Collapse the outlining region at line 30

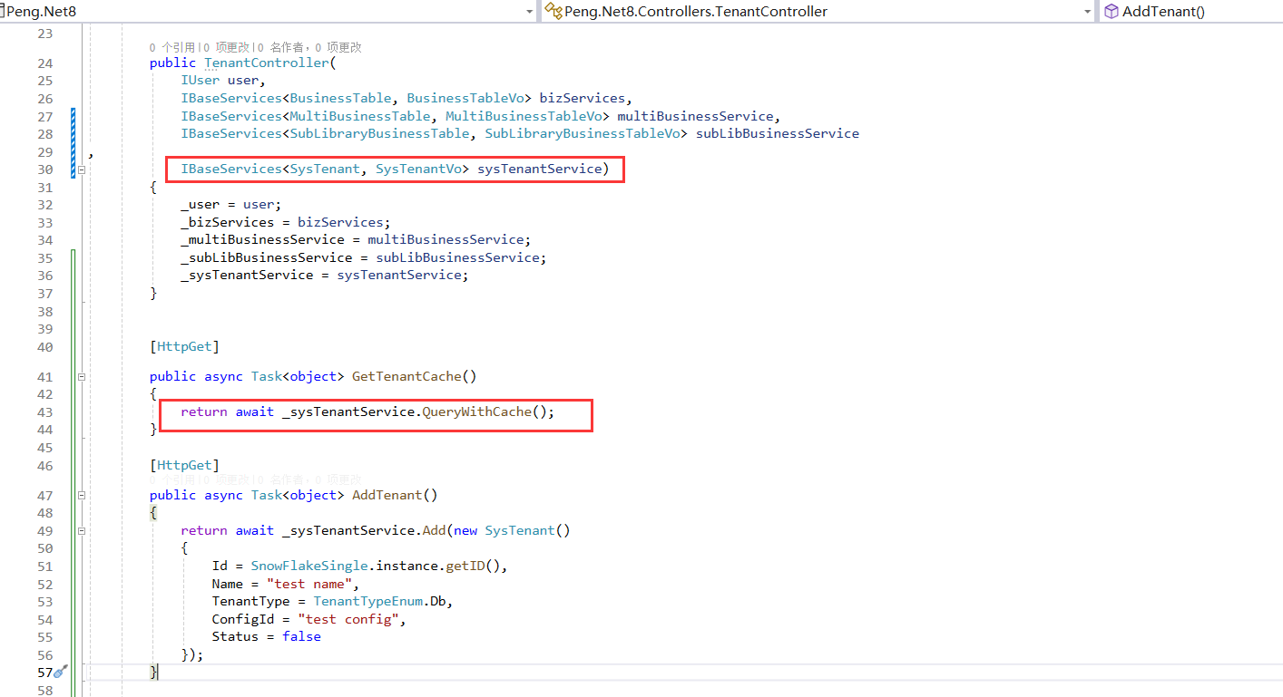[x=82, y=169]
